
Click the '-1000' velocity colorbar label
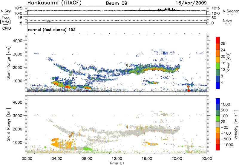227,145
